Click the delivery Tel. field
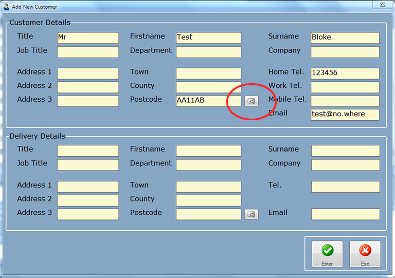This screenshot has width=395, height=278. tap(345, 187)
